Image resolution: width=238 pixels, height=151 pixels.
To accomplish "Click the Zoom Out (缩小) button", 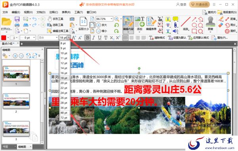I will [x=102, y=31].
